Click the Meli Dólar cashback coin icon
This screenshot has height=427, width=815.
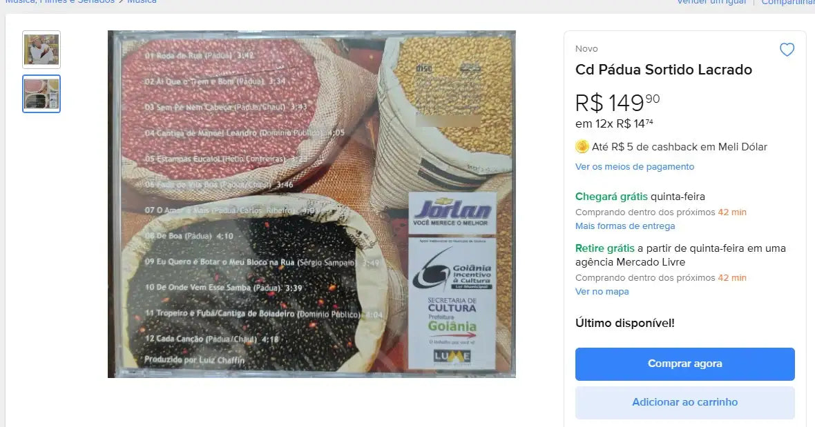pyautogui.click(x=582, y=147)
